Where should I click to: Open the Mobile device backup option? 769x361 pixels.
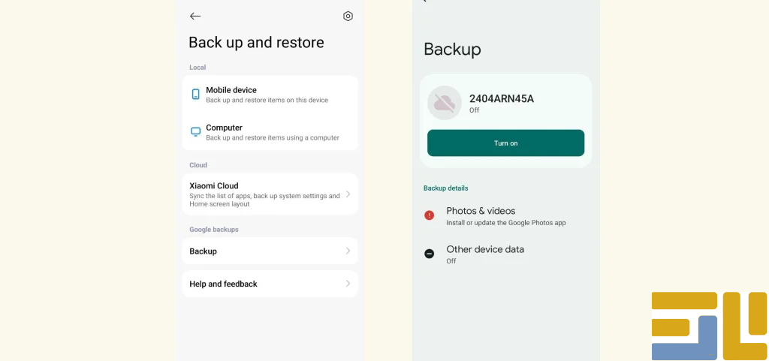tap(267, 95)
